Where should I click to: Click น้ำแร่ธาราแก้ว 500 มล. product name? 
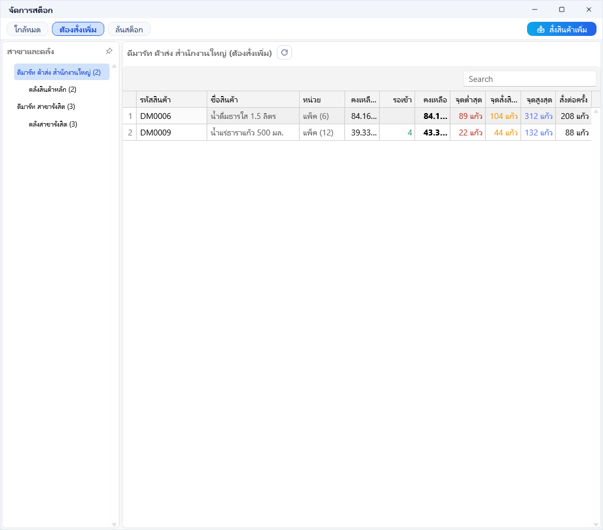click(x=253, y=132)
